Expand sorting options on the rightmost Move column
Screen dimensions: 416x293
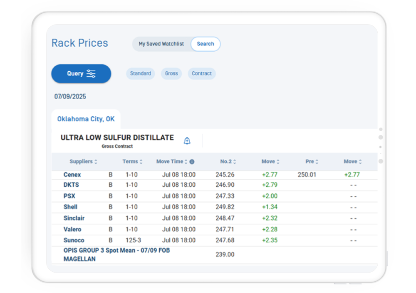360,161
